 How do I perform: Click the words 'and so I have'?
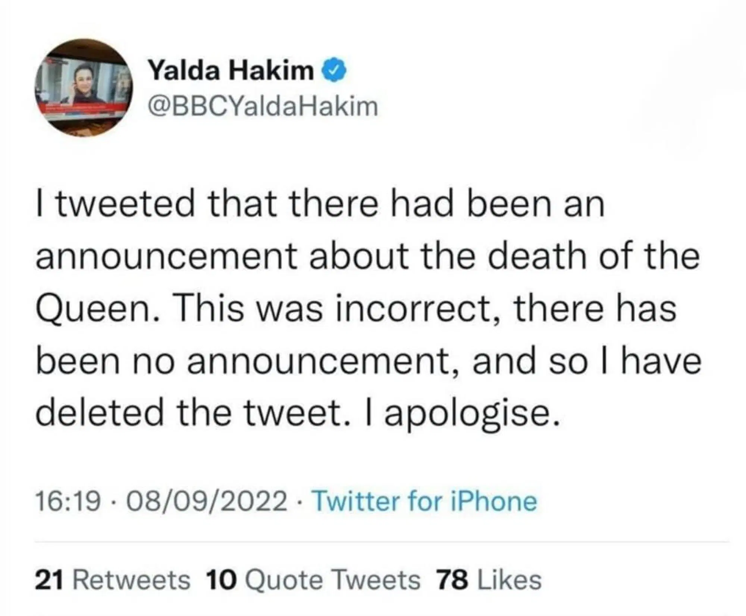pos(587,361)
